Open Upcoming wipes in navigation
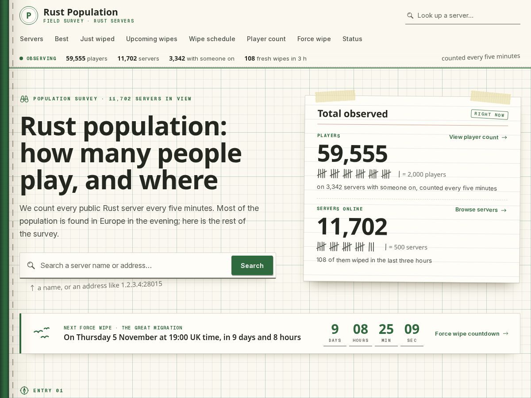531x398 pixels. tap(152, 39)
